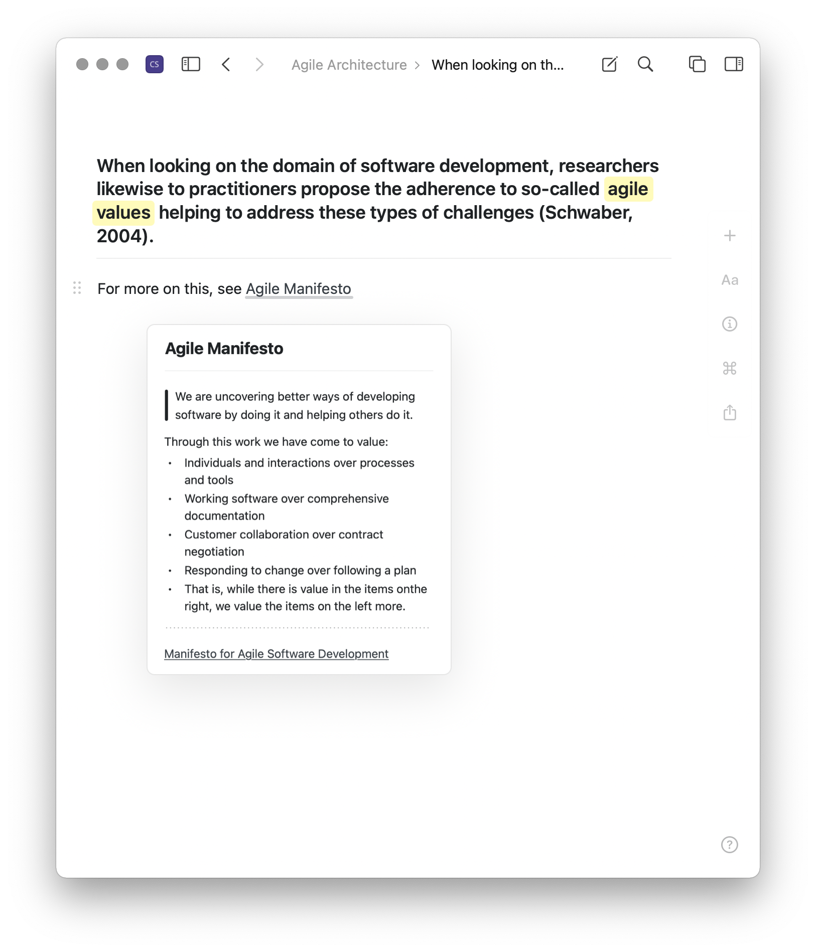The width and height of the screenshot is (816, 952).
Task: Click 'Through this work we have come to value'
Action: pos(276,441)
